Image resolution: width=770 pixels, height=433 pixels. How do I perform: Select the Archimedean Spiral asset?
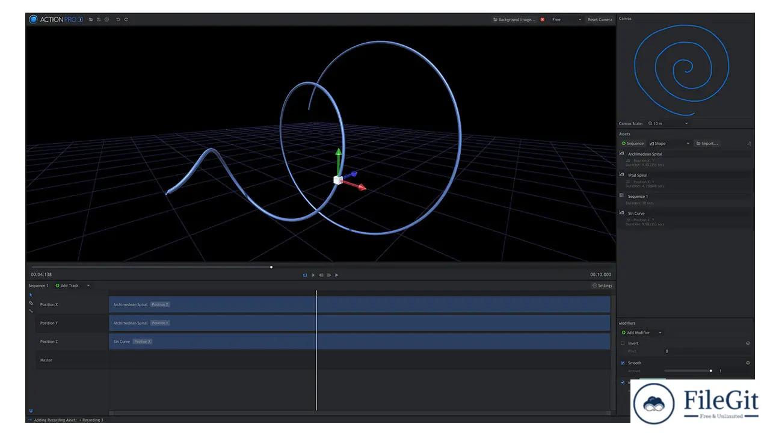tap(685, 158)
